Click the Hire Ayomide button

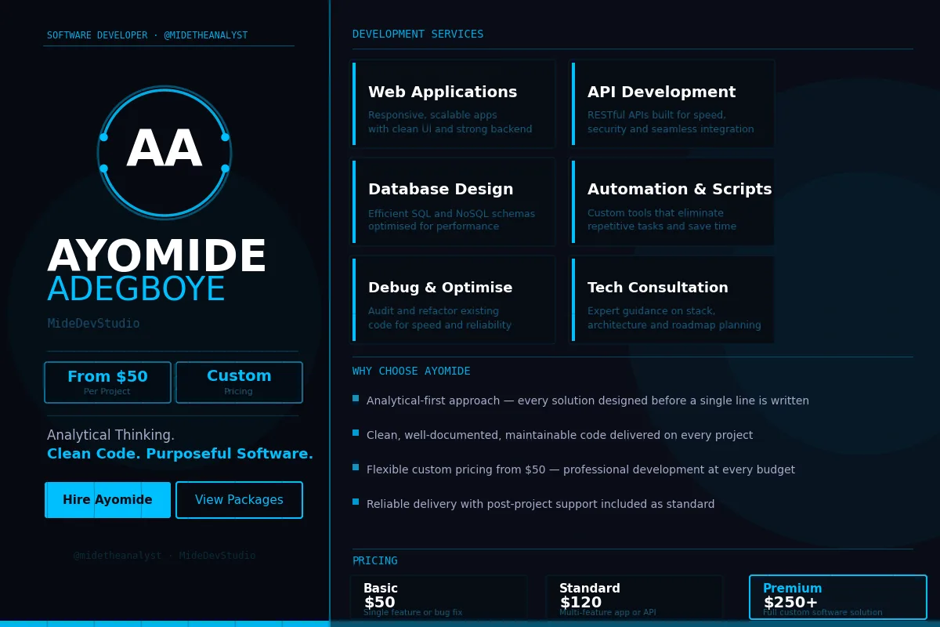click(108, 500)
